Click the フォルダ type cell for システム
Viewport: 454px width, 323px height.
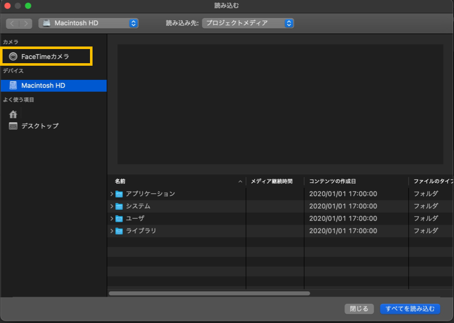click(x=426, y=206)
